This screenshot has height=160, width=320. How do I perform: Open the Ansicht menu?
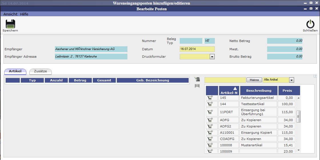pyautogui.click(x=10, y=14)
